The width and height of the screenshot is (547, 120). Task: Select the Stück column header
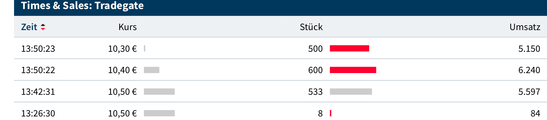click(311, 27)
